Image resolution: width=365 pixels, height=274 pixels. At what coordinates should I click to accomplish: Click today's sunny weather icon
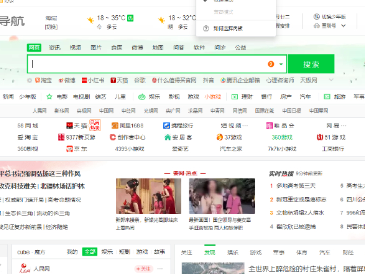click(x=90, y=20)
